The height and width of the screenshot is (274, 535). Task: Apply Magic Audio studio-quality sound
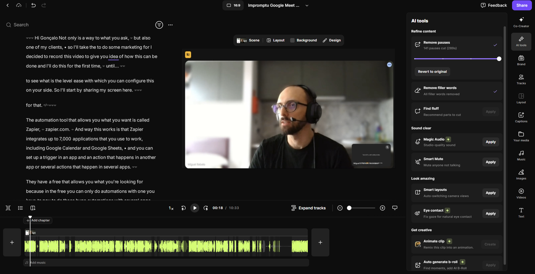coord(490,142)
